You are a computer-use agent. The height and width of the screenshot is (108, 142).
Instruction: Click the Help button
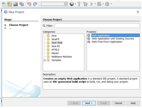133,103
